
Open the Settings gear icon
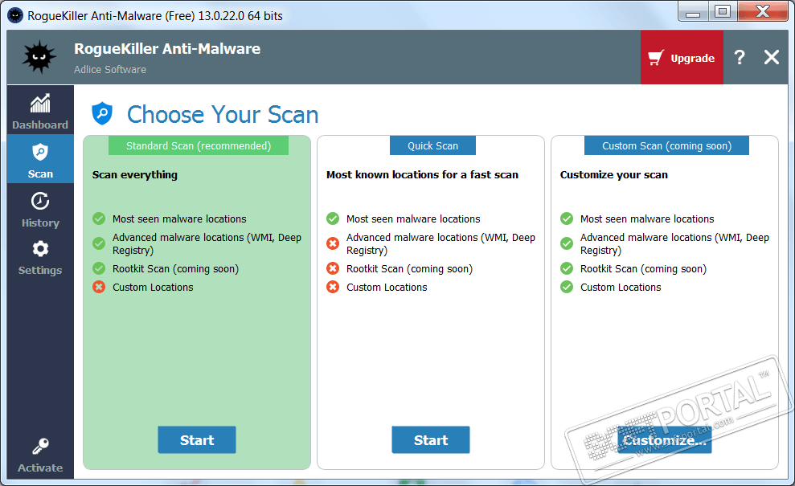pos(40,249)
